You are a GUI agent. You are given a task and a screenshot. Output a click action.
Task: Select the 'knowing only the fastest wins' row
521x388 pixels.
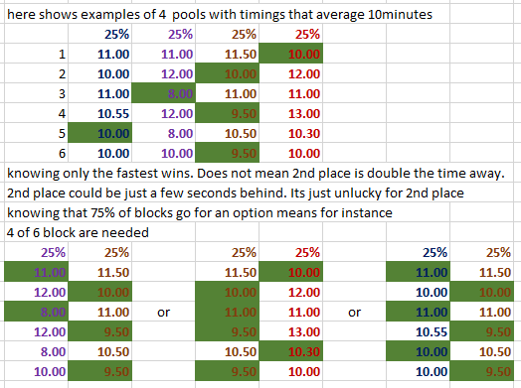(256, 173)
